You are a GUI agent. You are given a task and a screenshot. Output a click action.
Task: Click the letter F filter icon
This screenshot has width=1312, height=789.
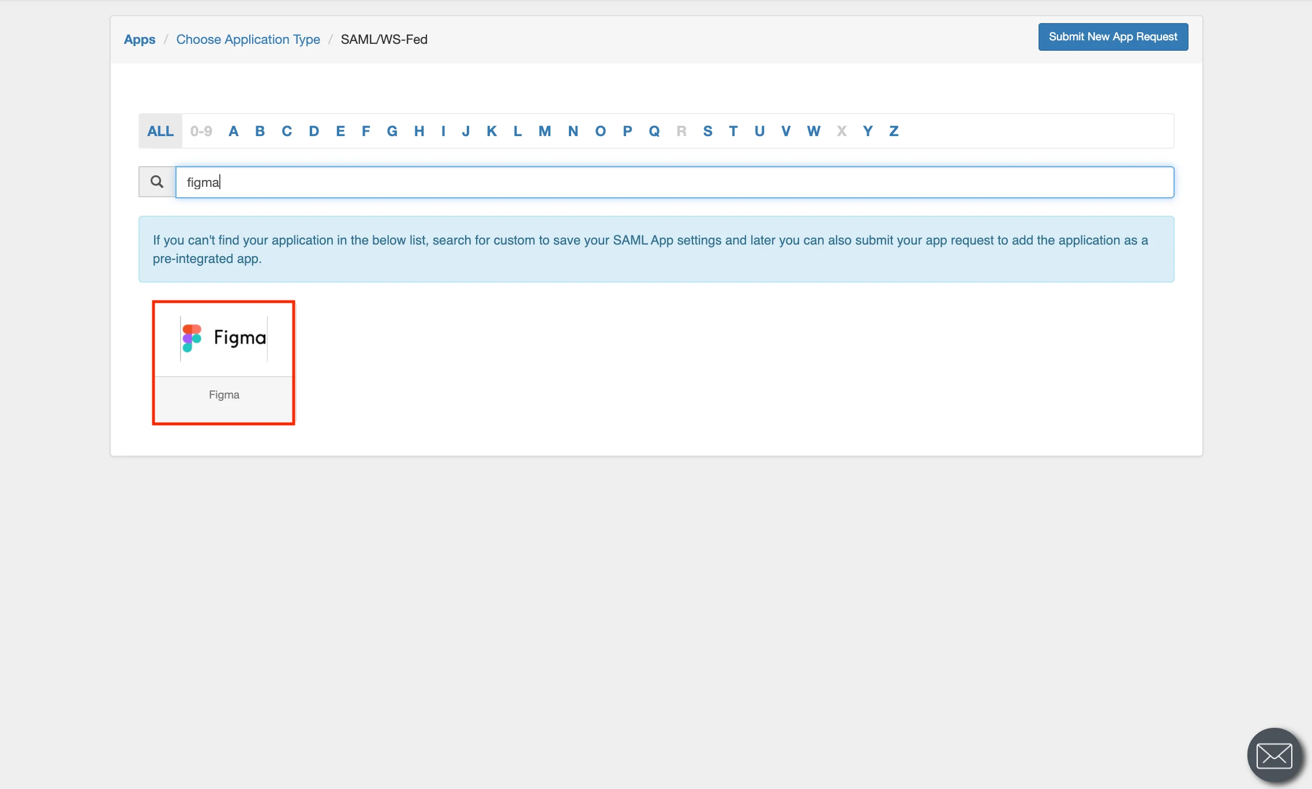365,130
